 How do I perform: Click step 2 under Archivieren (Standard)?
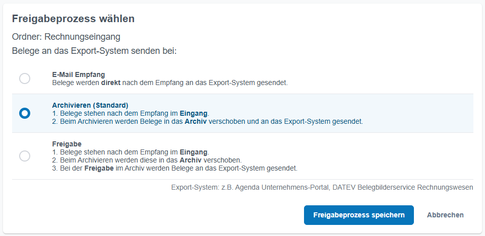207,121
